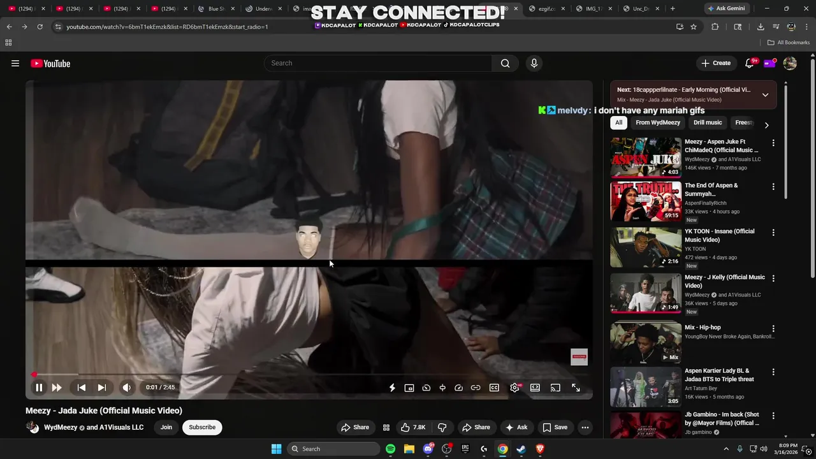
Task: Click the fast-forward button in player
Action: click(57, 388)
